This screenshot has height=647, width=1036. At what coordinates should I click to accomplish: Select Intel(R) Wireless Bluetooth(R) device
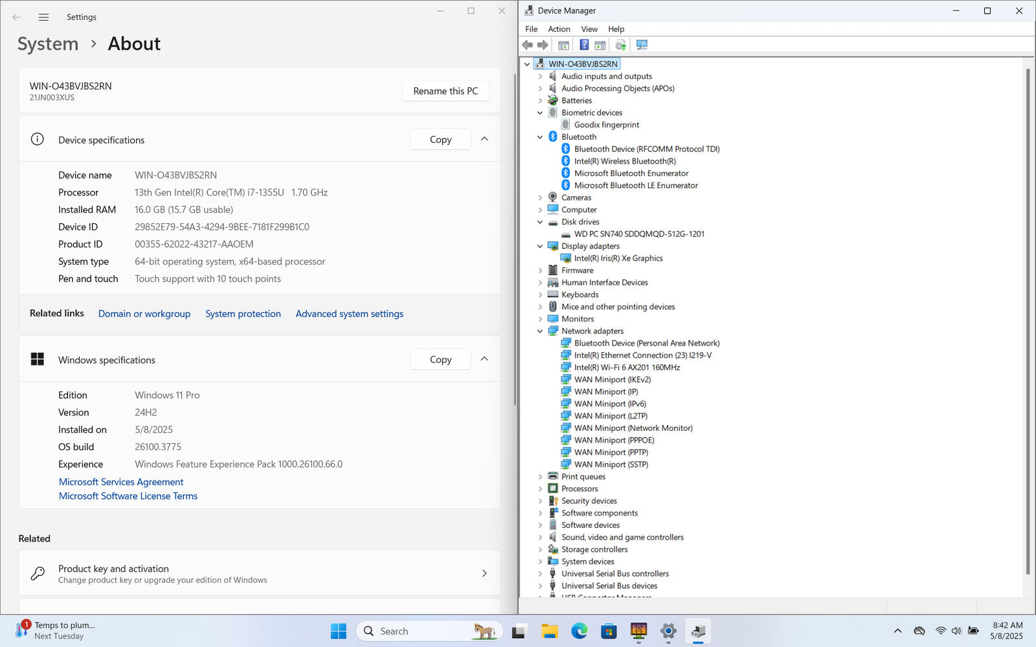click(625, 161)
